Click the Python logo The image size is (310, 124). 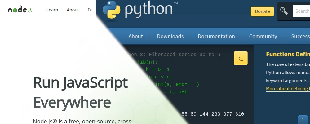click(x=140, y=10)
